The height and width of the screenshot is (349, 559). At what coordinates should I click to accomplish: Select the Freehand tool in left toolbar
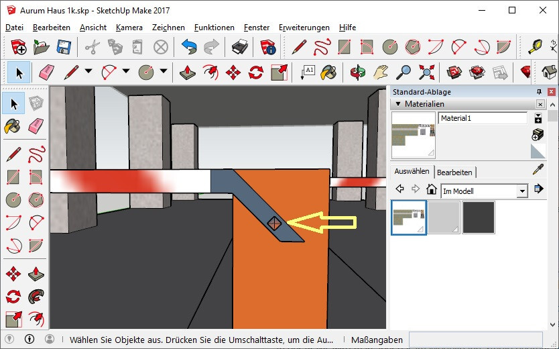coord(36,154)
